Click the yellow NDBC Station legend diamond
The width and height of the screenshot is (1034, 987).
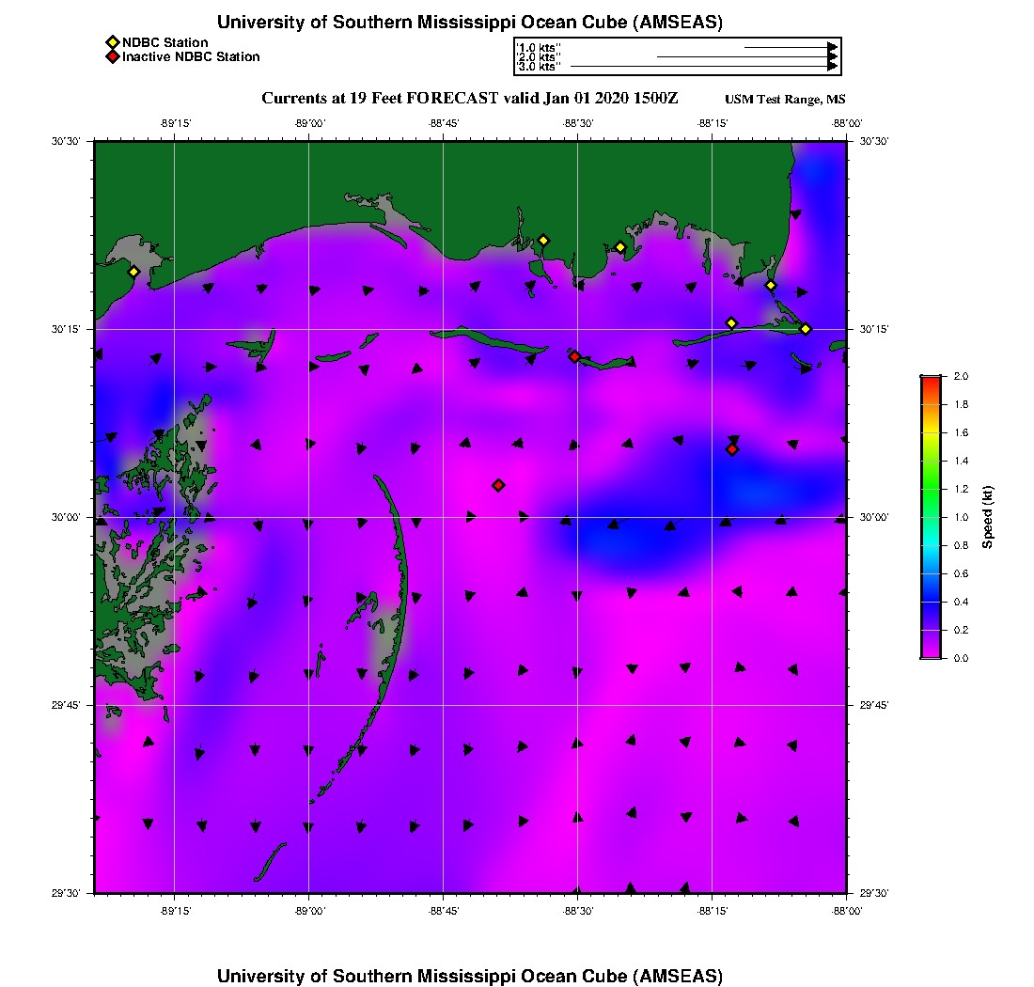112,42
